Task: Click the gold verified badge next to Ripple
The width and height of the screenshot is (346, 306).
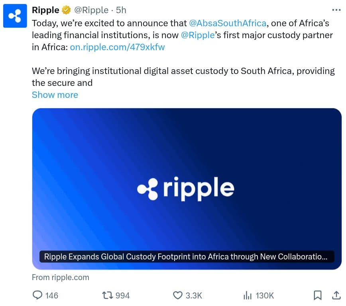Action: coord(66,10)
